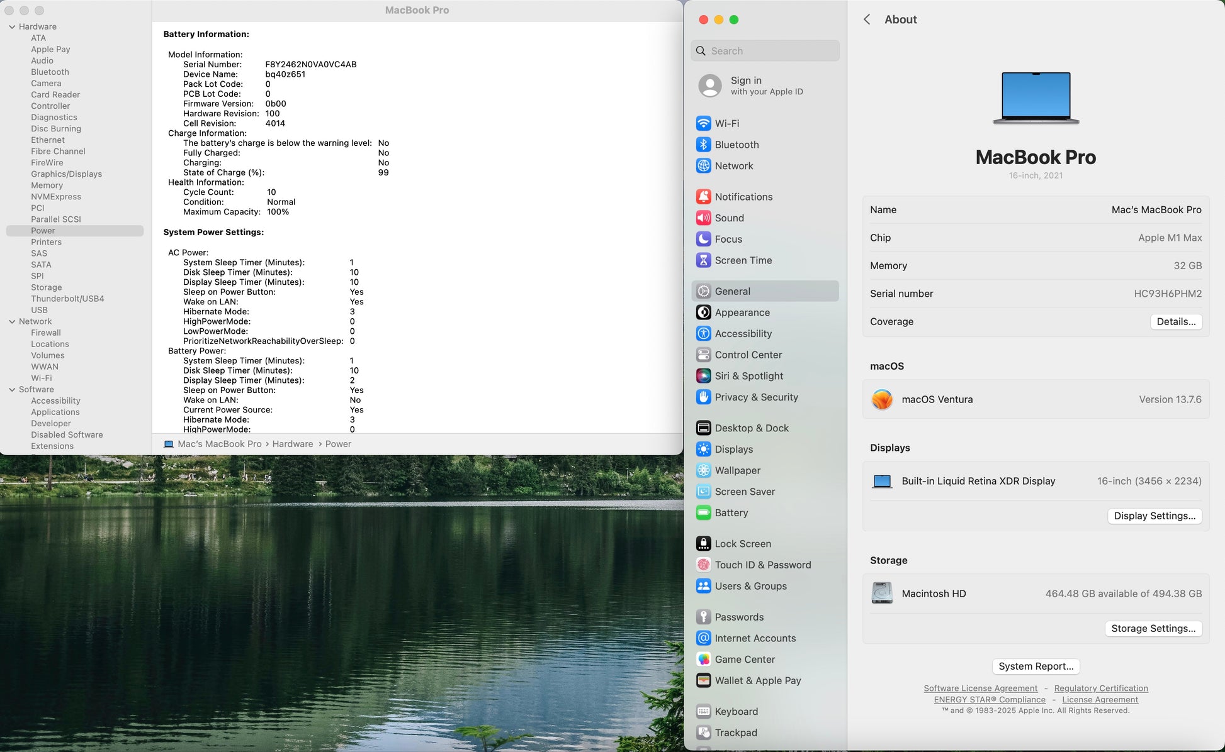Click the Notifications bell icon
The height and width of the screenshot is (752, 1225).
point(703,197)
